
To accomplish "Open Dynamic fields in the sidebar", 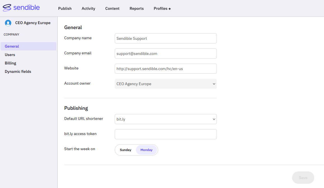I will click(x=18, y=71).
